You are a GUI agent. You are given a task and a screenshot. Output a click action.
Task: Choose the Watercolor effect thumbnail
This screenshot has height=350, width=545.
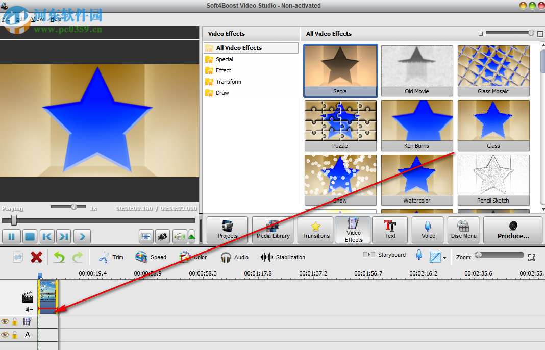[417, 180]
